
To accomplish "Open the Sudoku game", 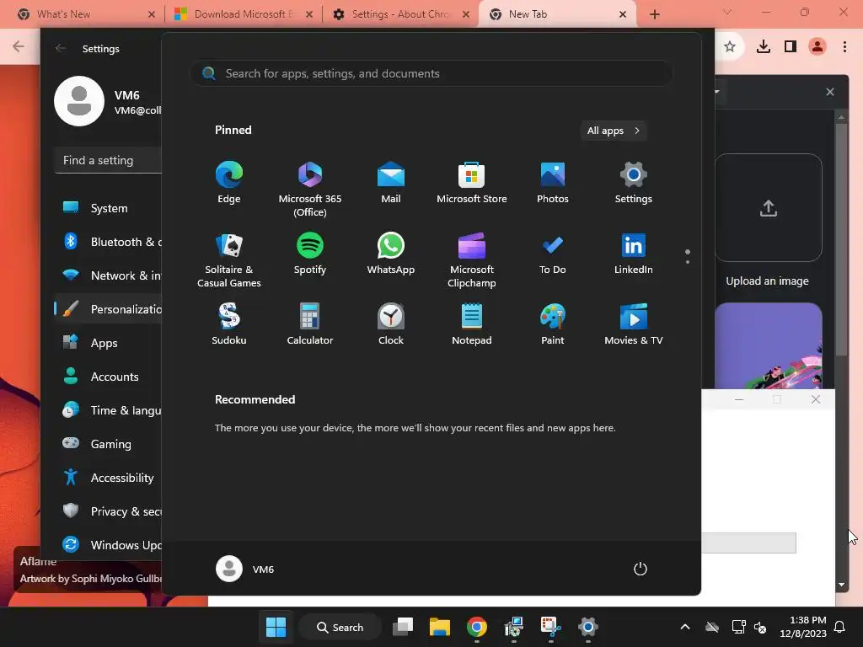I will click(x=229, y=324).
